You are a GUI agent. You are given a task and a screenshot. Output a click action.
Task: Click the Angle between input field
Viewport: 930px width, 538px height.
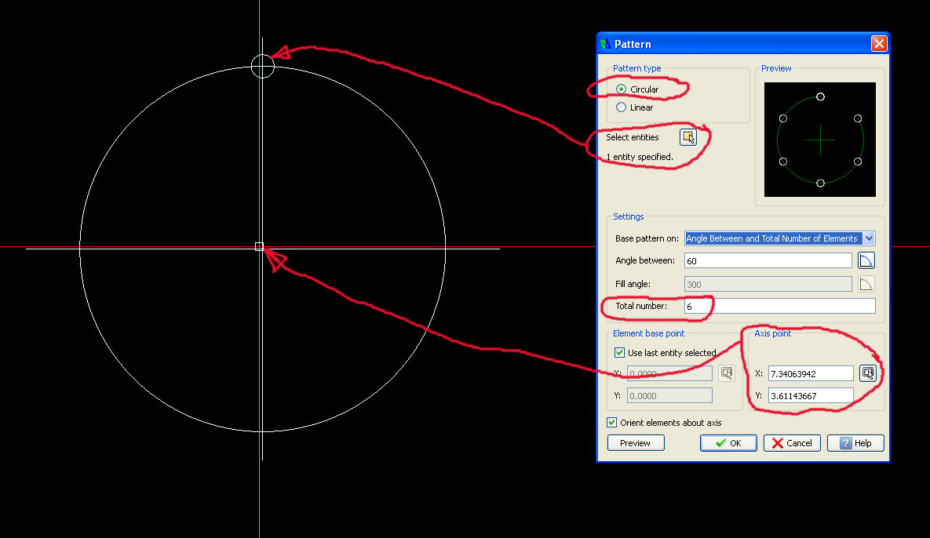[768, 260]
